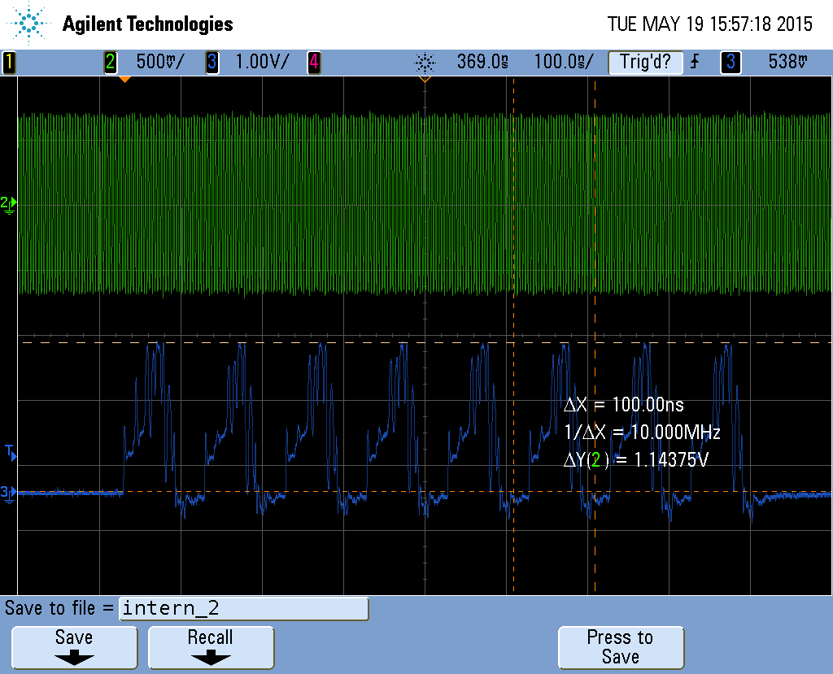Select the pink channel 4 indicator
833x674 pixels.
click(x=314, y=62)
